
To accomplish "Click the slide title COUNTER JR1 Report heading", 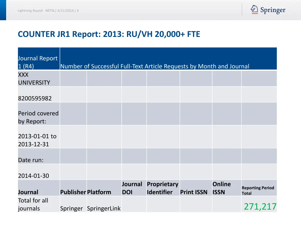I will click(109, 34).
